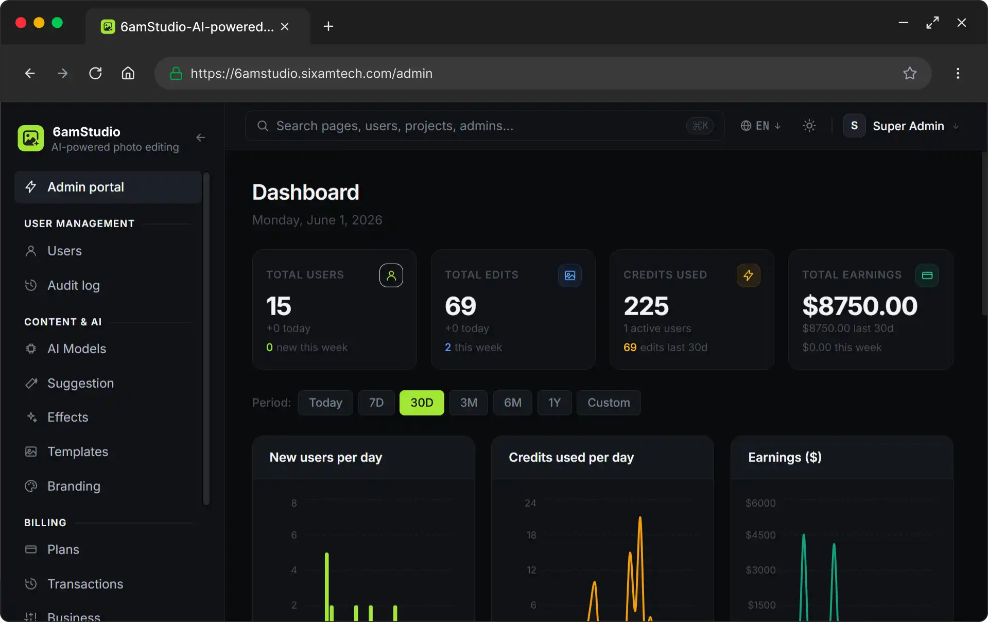Click the browser forward arrow
Image resolution: width=988 pixels, height=622 pixels.
[x=62, y=73]
